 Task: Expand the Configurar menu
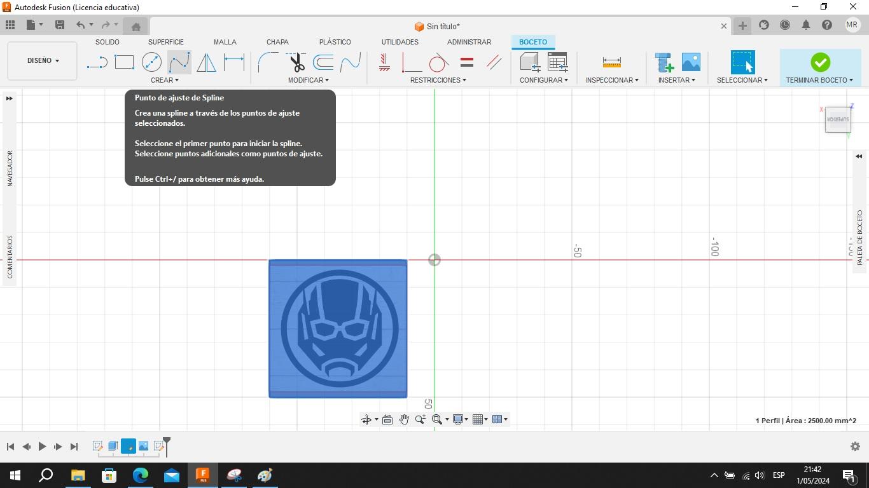tap(544, 80)
